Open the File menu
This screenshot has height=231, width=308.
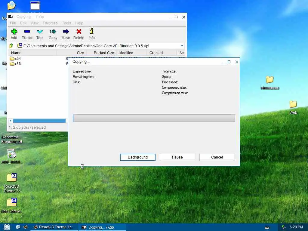[x=13, y=23]
